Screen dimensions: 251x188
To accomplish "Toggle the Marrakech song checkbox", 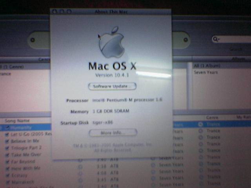I will 7,182.
